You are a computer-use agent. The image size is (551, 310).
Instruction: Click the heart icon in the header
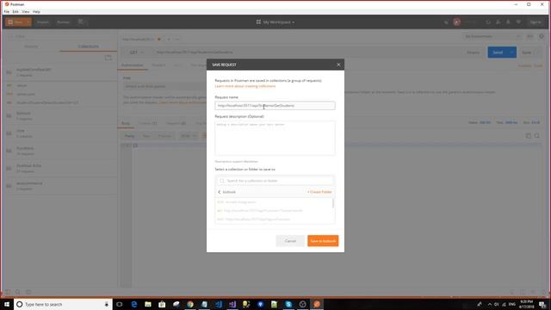(518, 22)
